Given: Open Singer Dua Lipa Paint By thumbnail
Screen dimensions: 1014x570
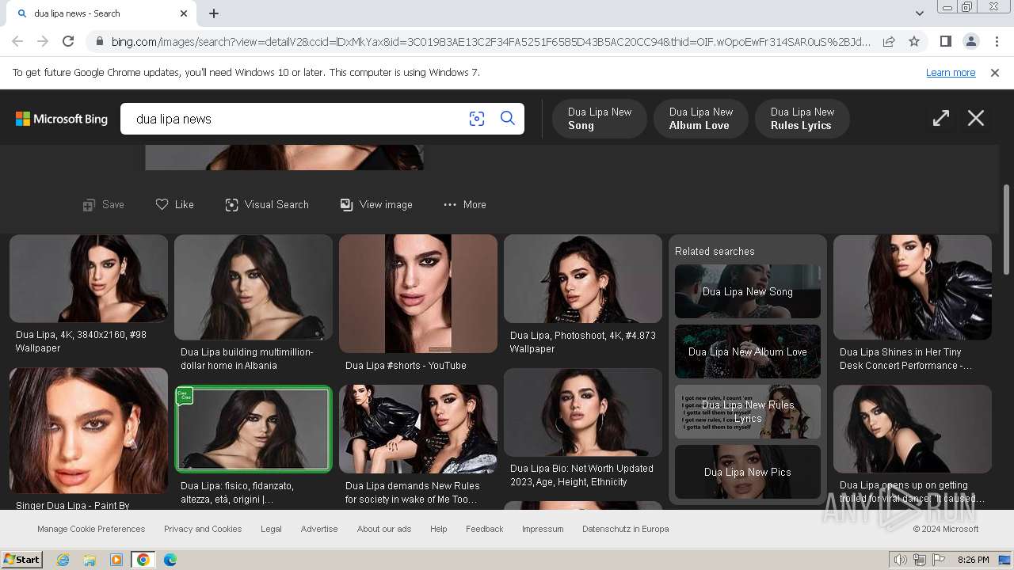Looking at the screenshot, I should point(89,431).
